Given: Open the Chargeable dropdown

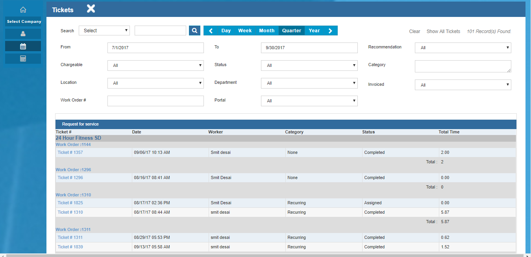Looking at the screenshot, I should (x=155, y=65).
